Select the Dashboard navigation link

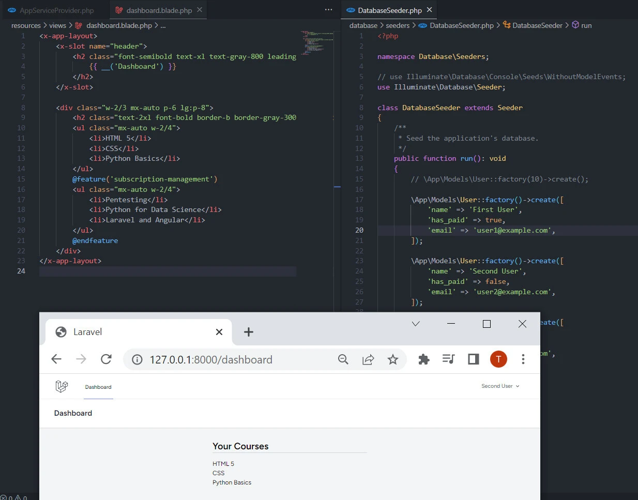[98, 386]
